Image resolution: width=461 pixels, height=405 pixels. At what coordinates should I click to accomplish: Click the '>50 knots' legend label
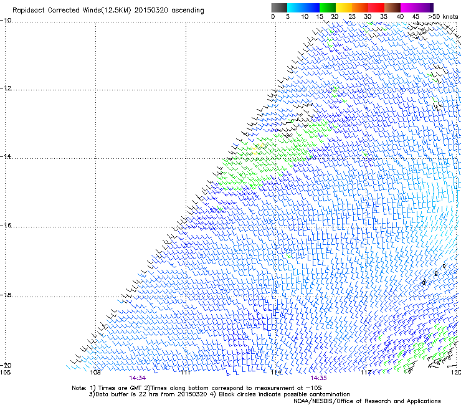click(443, 16)
